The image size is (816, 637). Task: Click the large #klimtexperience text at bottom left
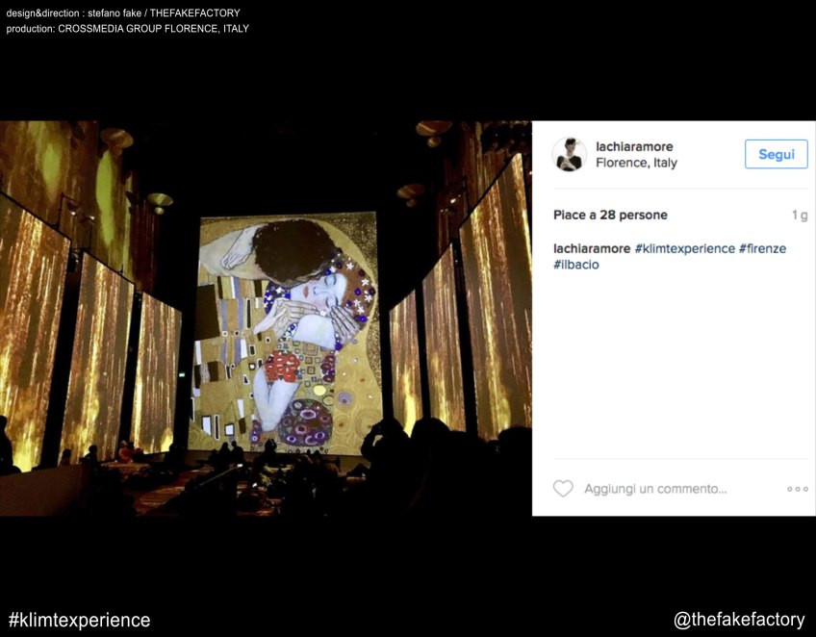pos(79,620)
